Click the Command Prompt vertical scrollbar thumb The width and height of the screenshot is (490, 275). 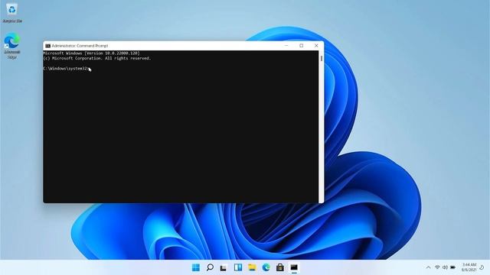click(x=322, y=58)
